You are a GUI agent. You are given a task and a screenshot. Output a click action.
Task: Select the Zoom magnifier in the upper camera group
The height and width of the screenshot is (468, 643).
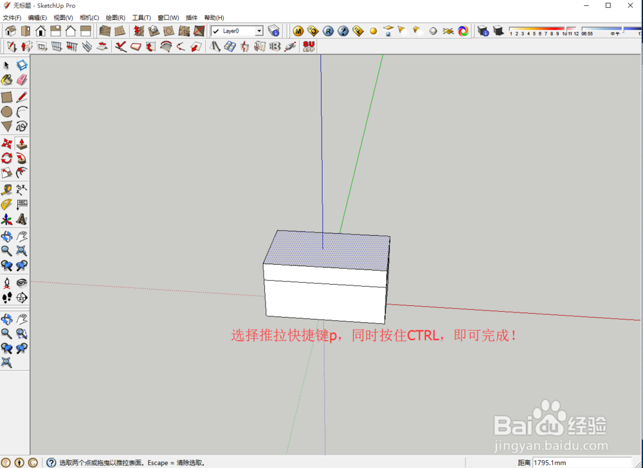(6, 251)
